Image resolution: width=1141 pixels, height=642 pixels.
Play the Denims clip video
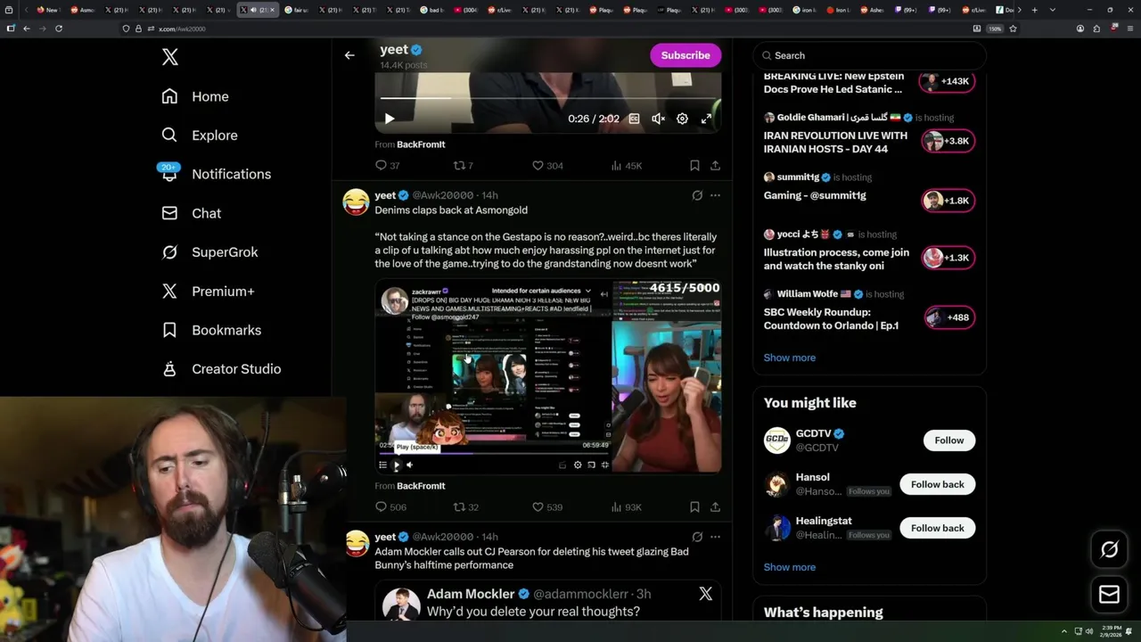pos(397,465)
